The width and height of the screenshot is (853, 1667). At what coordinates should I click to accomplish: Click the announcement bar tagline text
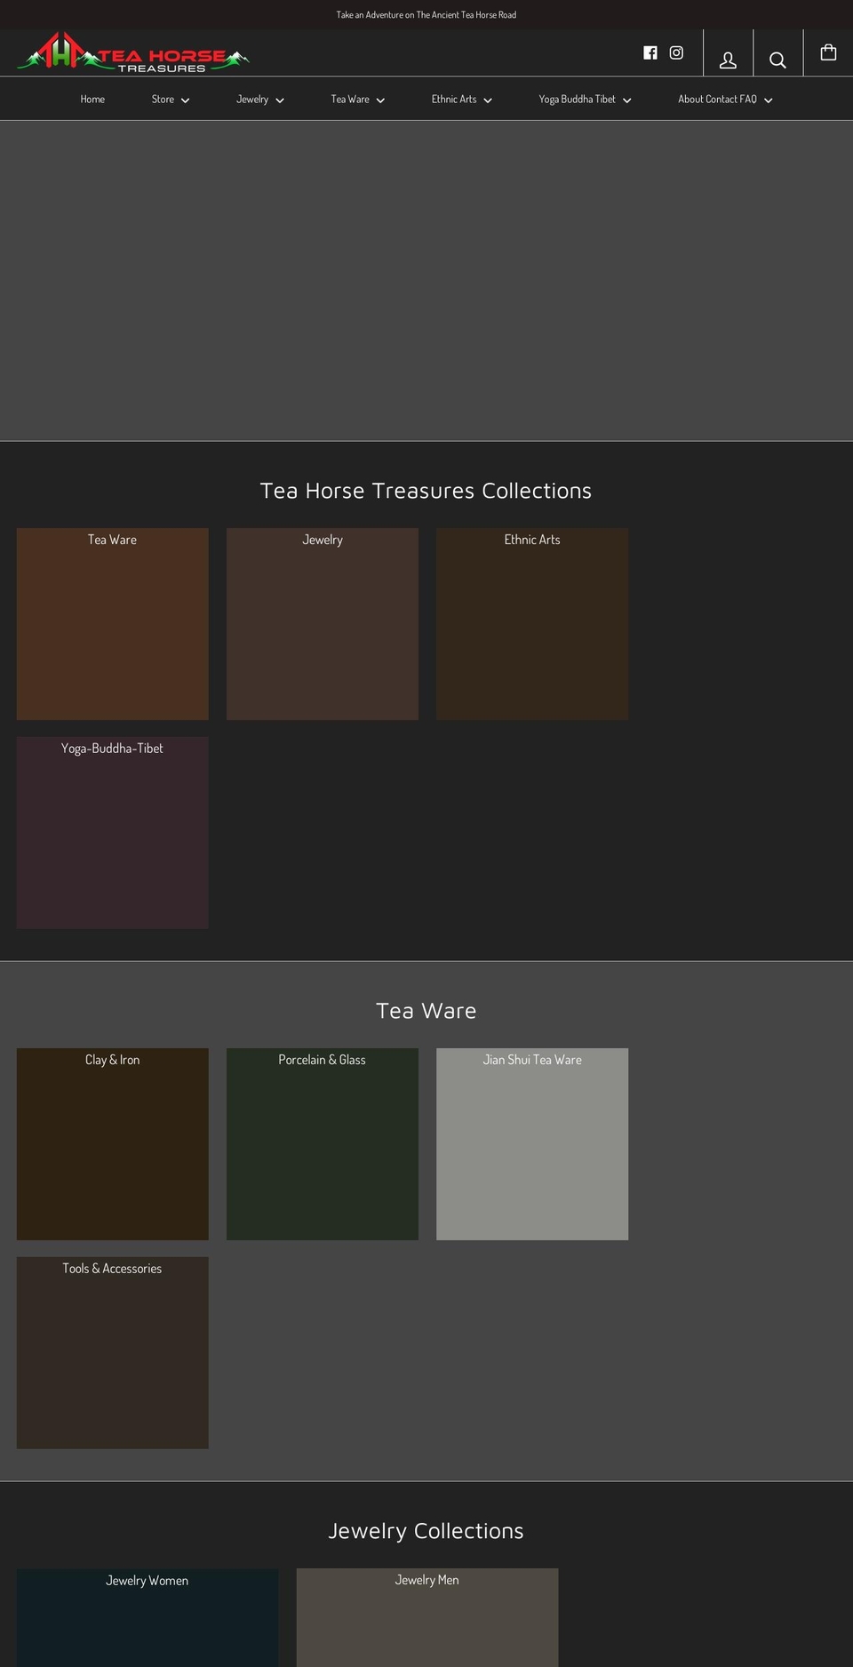[x=426, y=15]
